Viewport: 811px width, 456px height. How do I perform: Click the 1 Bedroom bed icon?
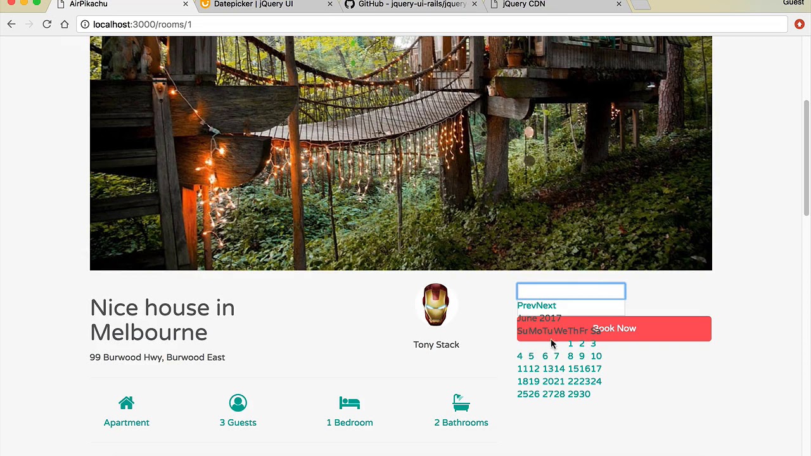coord(350,403)
